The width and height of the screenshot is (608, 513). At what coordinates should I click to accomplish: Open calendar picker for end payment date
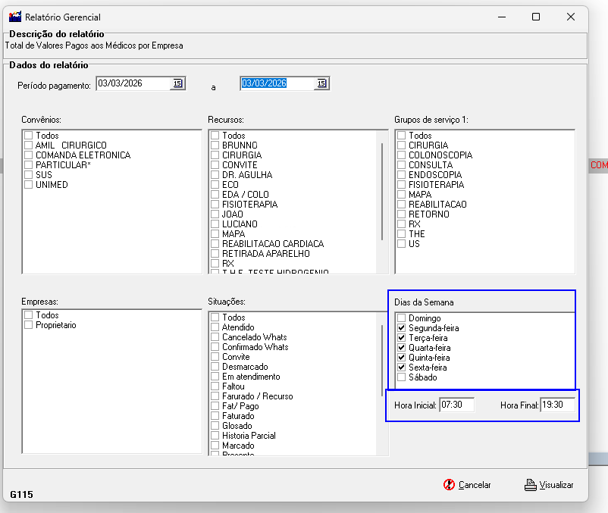[x=321, y=83]
